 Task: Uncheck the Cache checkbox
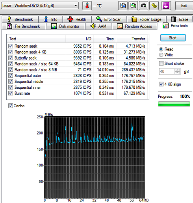click(x=10, y=106)
